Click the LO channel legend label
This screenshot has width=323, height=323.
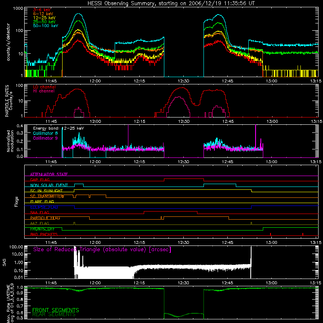[44, 87]
